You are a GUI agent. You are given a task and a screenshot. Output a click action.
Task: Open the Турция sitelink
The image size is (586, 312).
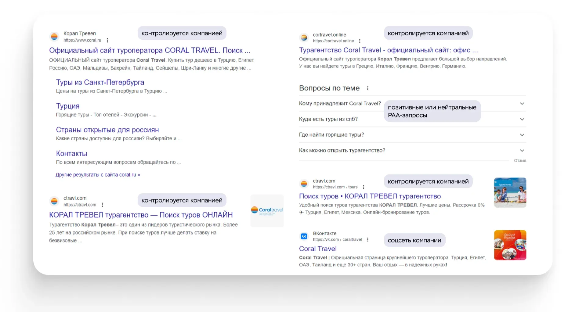pos(68,106)
